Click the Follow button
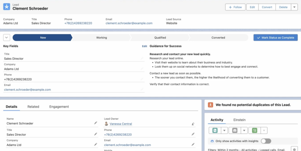301x151 pixels. tap(235, 7)
